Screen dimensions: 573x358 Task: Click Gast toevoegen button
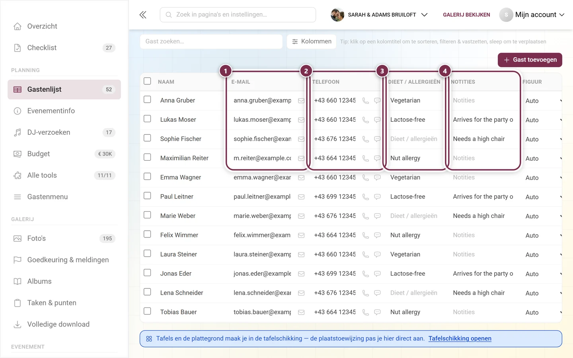(530, 60)
